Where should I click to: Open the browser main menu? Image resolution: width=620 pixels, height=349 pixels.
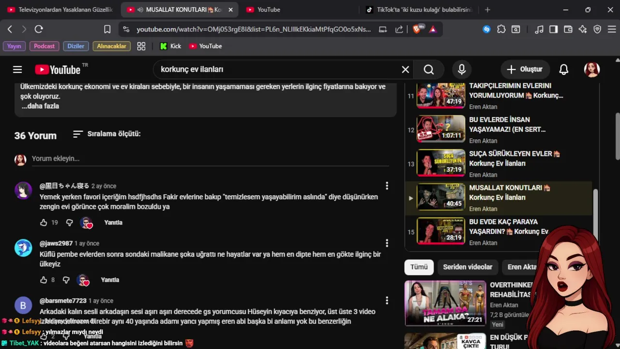pyautogui.click(x=611, y=29)
